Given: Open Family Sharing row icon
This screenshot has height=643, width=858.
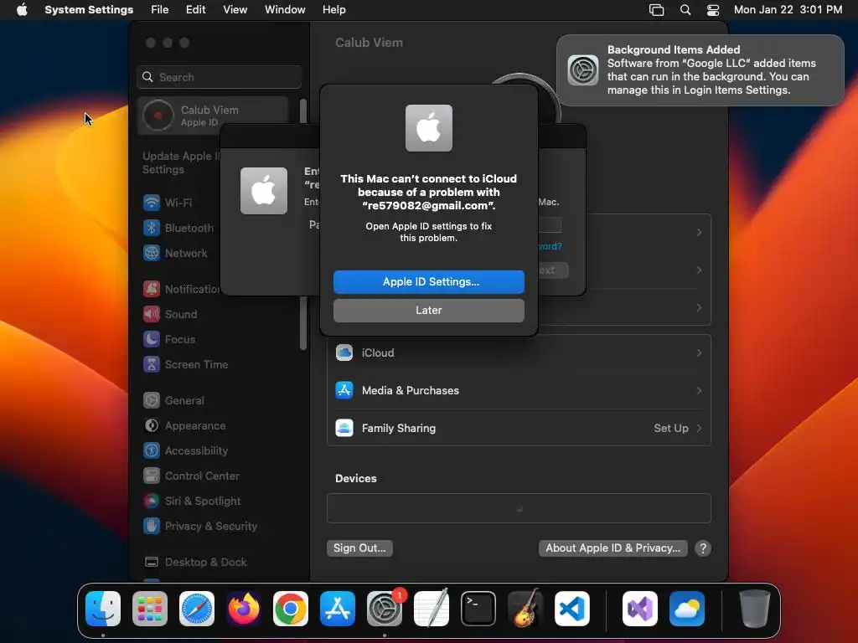Looking at the screenshot, I should (x=344, y=428).
